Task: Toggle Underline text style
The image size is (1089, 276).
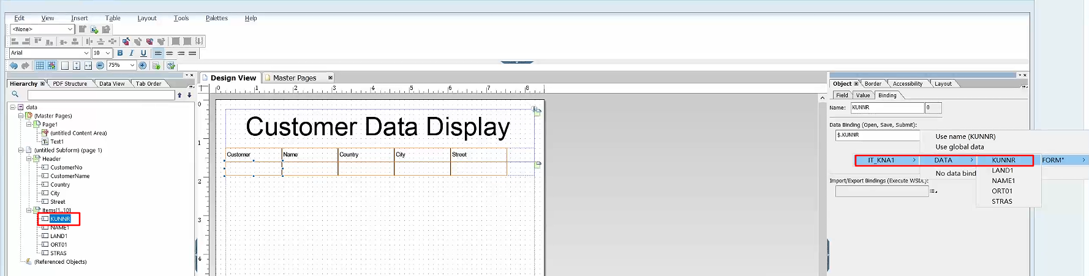Action: click(x=143, y=53)
